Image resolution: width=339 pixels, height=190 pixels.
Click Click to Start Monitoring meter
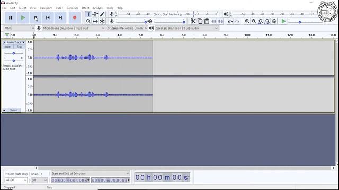[167, 14]
